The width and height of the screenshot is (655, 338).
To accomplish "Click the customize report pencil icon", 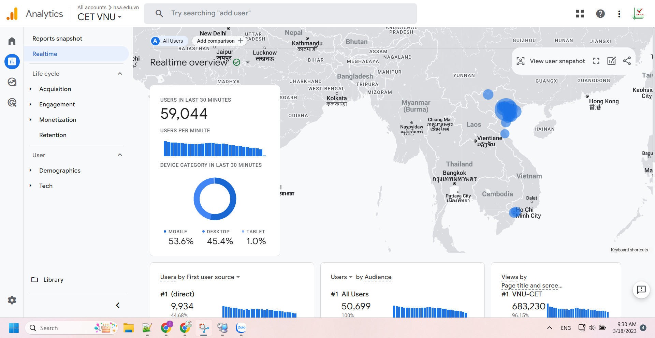I will (x=611, y=61).
